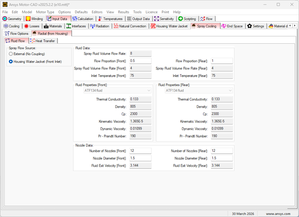Click the Temperatures thermometer icon

pyautogui.click(x=100, y=19)
